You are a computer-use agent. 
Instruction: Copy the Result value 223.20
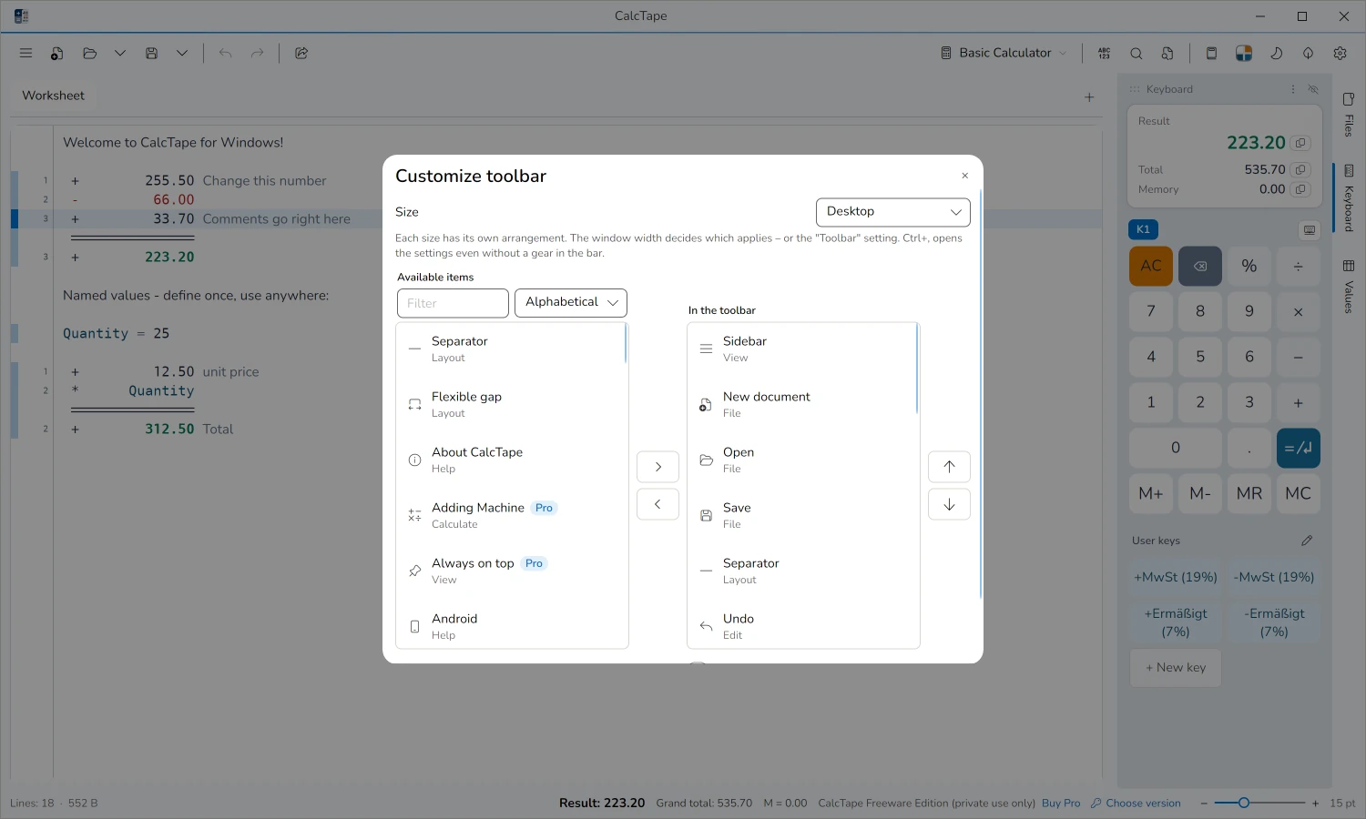pyautogui.click(x=1300, y=143)
